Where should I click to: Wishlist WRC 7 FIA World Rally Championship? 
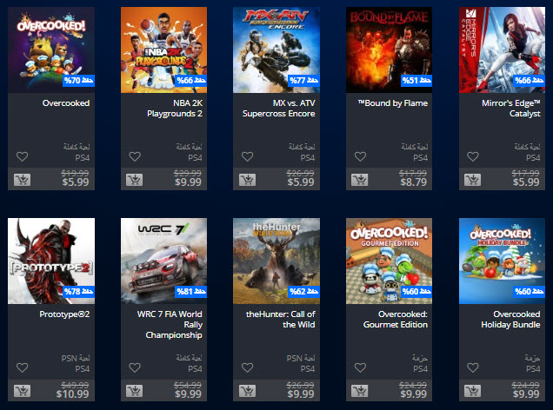(135, 367)
